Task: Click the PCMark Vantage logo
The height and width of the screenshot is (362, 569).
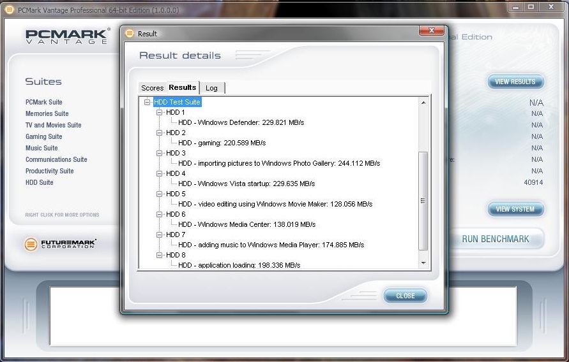Action: click(67, 36)
